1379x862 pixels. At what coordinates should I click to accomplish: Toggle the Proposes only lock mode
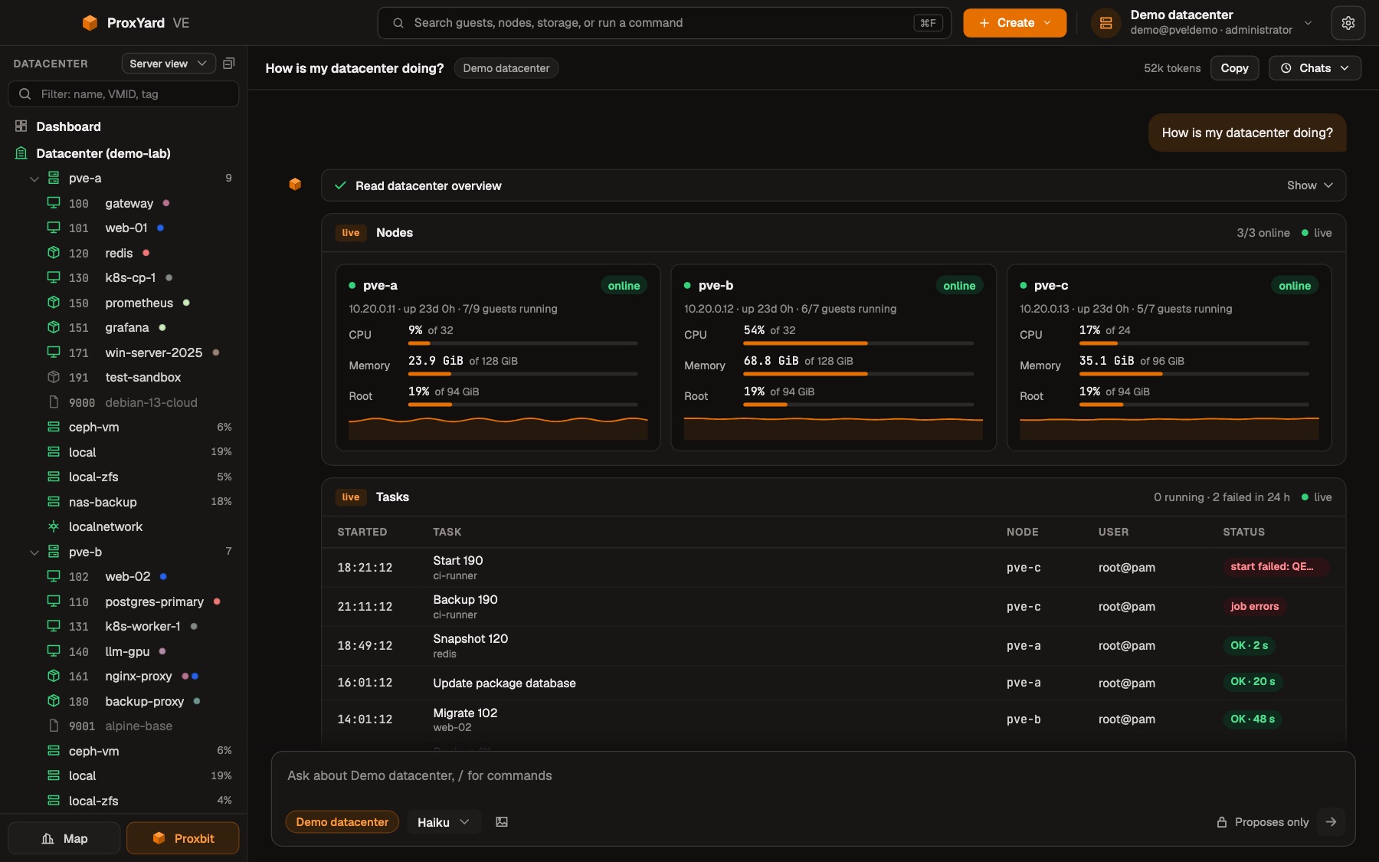click(x=1263, y=822)
